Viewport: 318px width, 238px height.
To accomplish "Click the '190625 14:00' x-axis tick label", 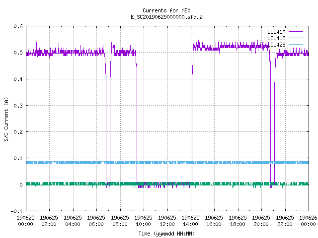I will coord(190,221).
